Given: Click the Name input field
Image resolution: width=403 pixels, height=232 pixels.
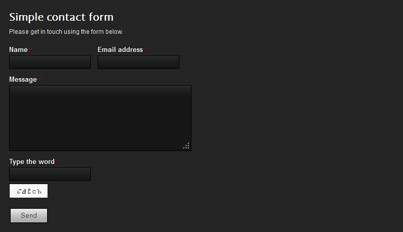Looking at the screenshot, I should pyautogui.click(x=50, y=62).
